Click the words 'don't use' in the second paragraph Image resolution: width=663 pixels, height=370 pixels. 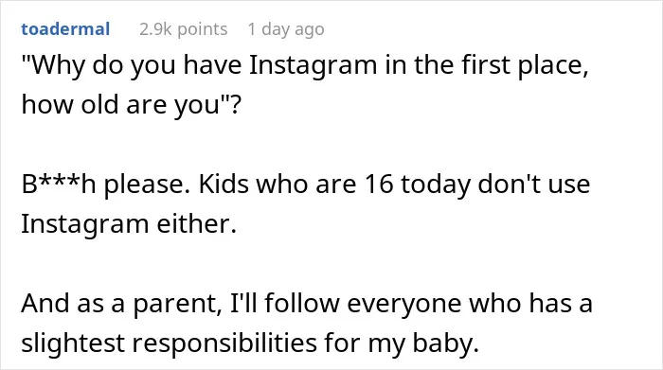(533, 185)
